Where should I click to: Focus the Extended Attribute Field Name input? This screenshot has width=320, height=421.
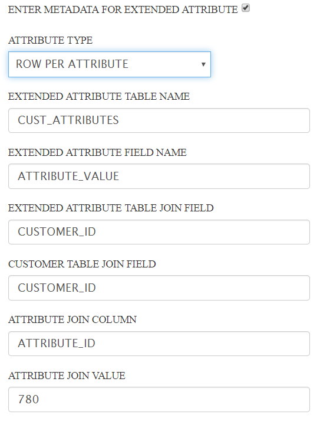coord(159,176)
